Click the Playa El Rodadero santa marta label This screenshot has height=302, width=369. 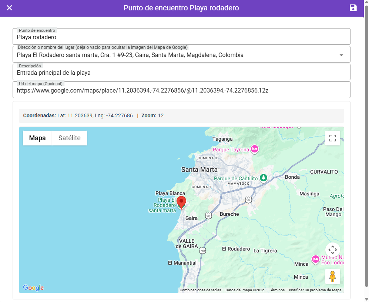click(x=162, y=205)
